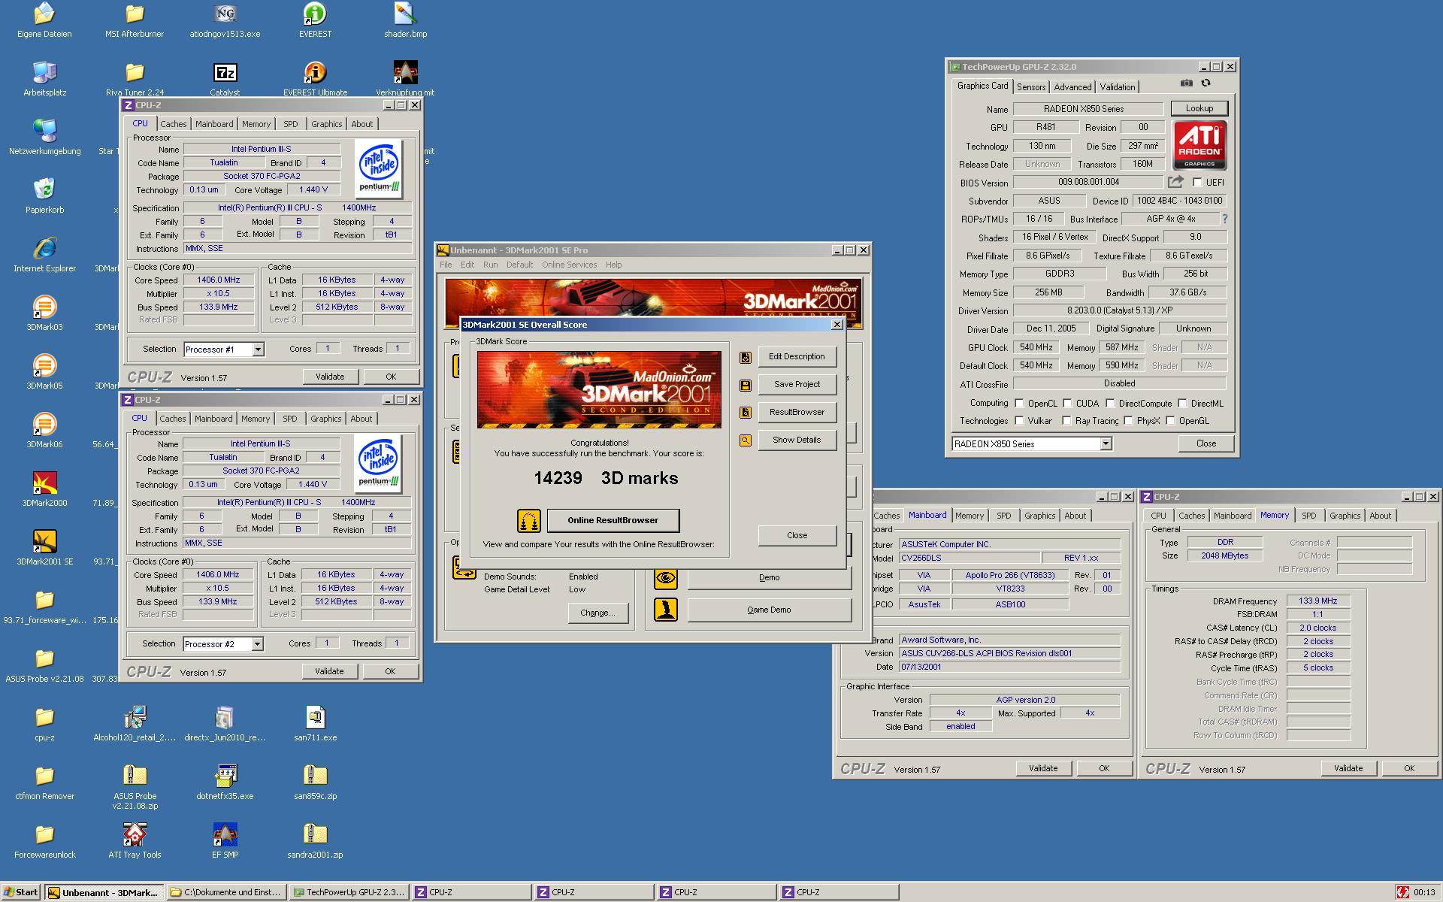Expand the Processor #1 selection dropdown
Image resolution: width=1443 pixels, height=902 pixels.
tap(258, 350)
